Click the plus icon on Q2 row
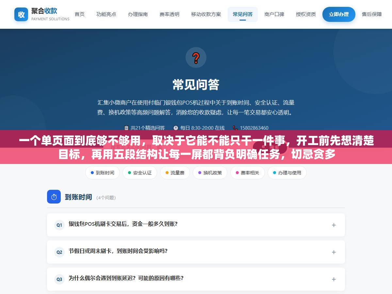This screenshot has width=392, height=294. (334, 252)
